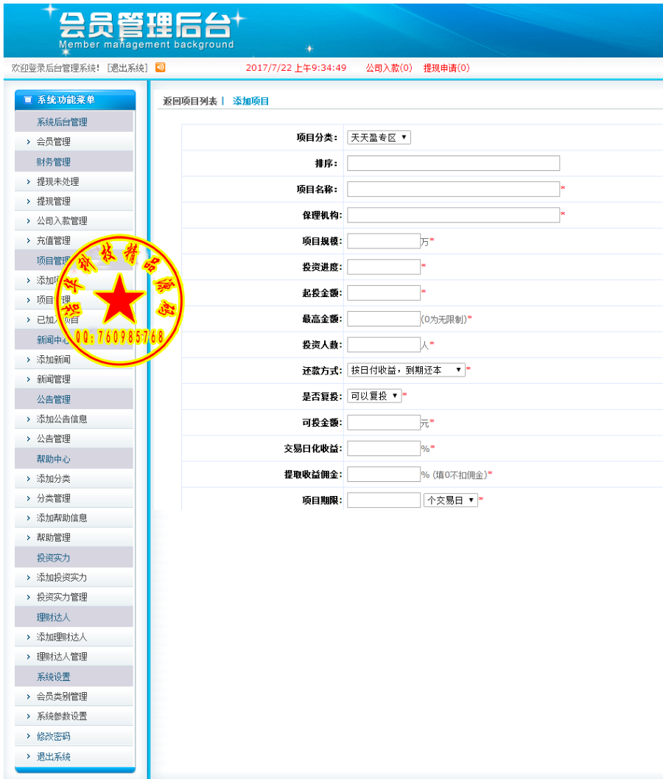Image resolution: width=663 pixels, height=779 pixels.
Task: Select the 添加项目 tab link
Action: tap(250, 102)
